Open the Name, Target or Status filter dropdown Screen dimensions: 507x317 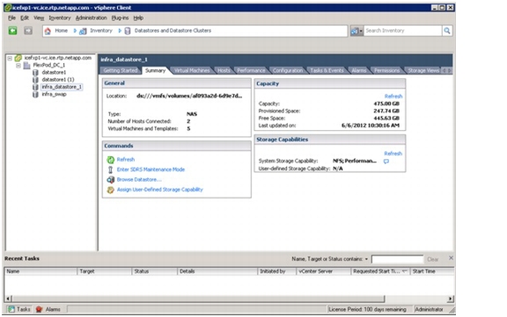coord(366,259)
